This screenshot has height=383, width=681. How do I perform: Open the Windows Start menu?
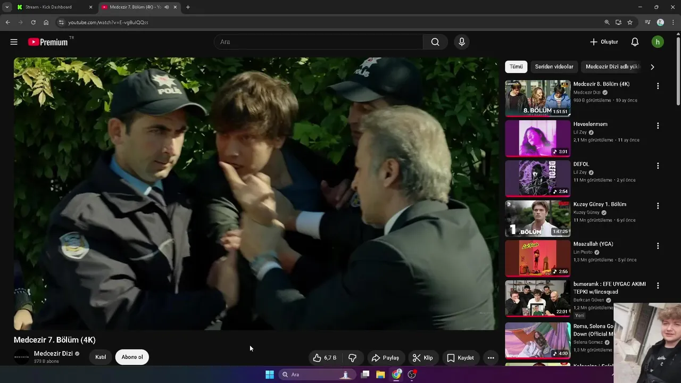270,374
